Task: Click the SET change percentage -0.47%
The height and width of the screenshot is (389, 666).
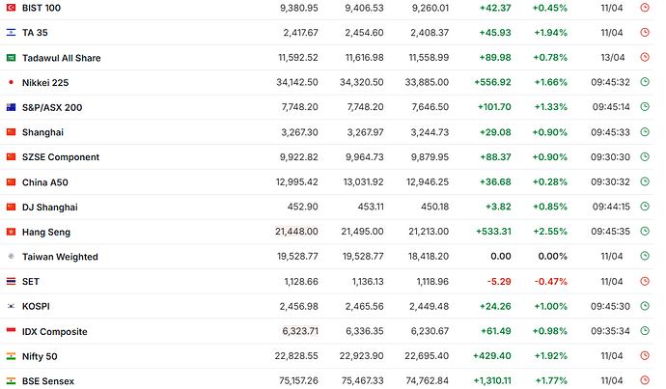Action: (x=550, y=282)
